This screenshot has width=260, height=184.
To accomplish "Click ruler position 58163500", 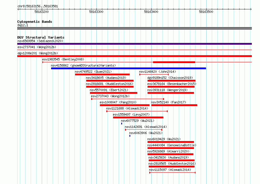I will coord(206,12).
